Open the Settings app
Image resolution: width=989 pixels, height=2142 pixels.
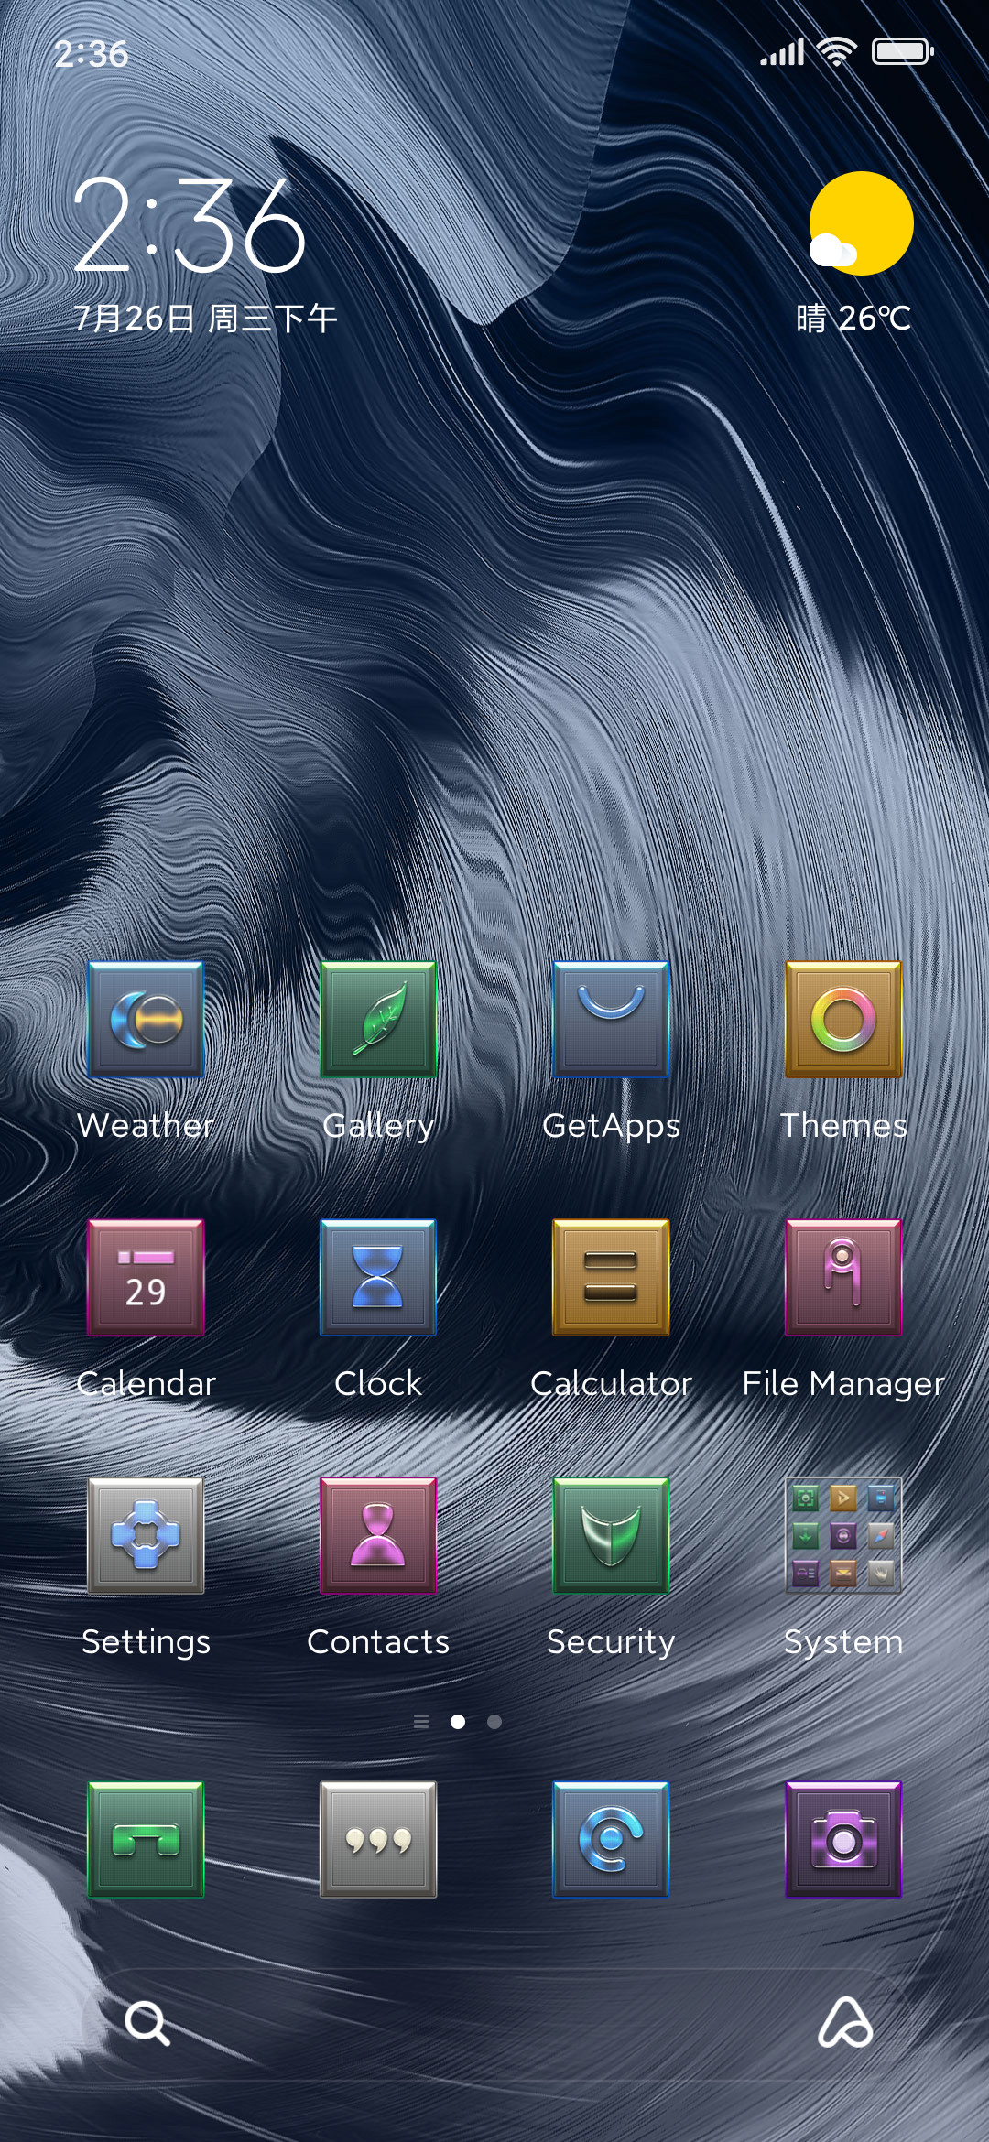(146, 1535)
